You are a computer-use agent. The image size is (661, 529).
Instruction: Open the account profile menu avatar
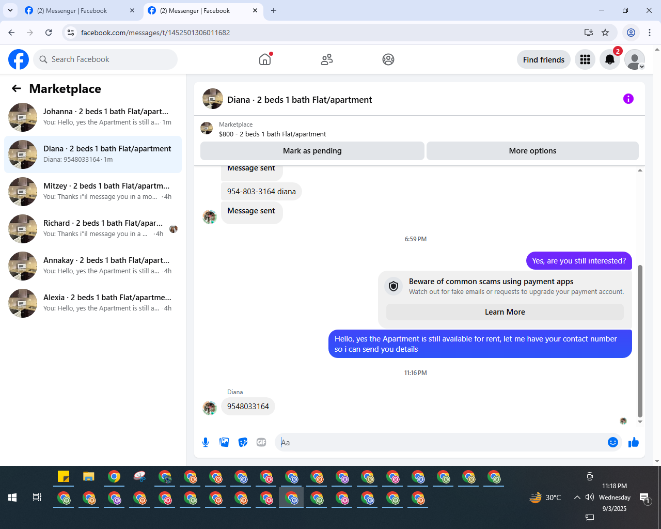pyautogui.click(x=635, y=59)
